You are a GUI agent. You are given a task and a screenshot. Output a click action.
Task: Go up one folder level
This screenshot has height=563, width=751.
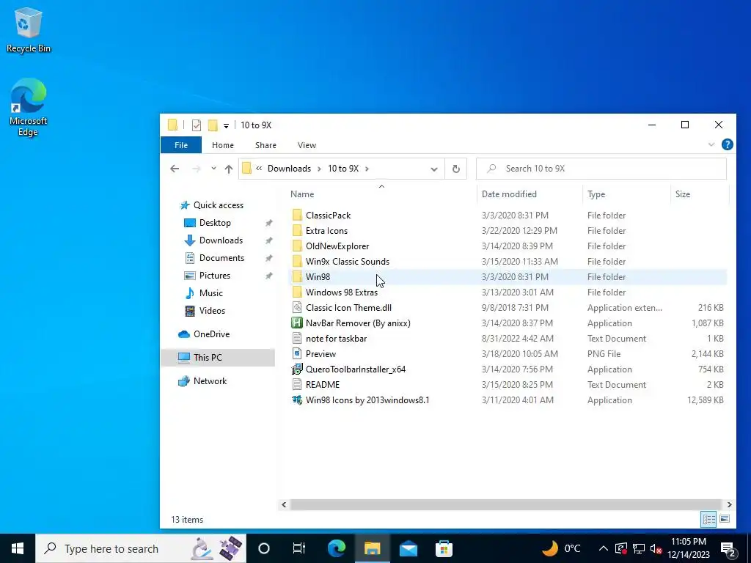tap(229, 169)
